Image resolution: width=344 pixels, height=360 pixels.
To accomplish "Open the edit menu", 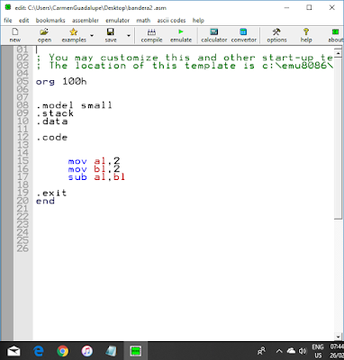I will point(24,21).
